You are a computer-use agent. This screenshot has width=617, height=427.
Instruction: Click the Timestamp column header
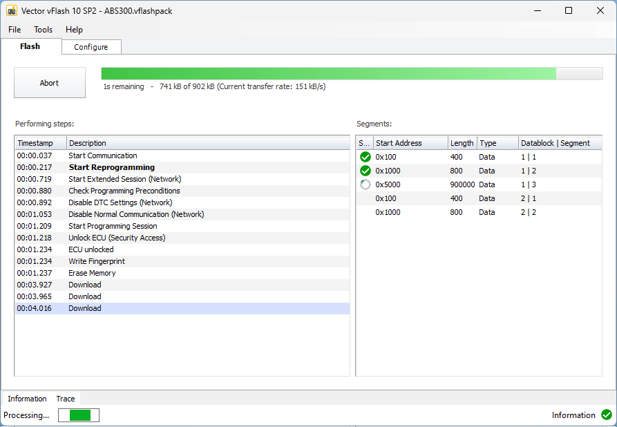click(41, 143)
